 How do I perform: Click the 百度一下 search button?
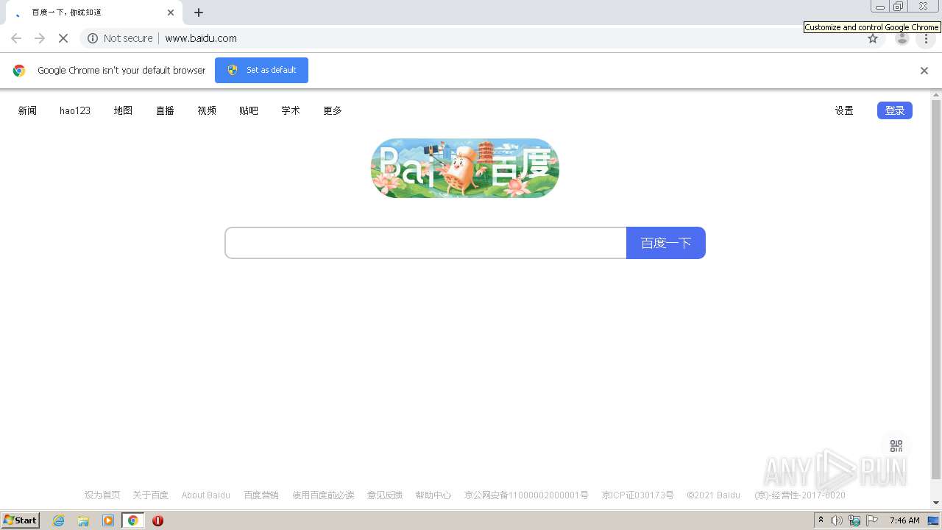666,243
